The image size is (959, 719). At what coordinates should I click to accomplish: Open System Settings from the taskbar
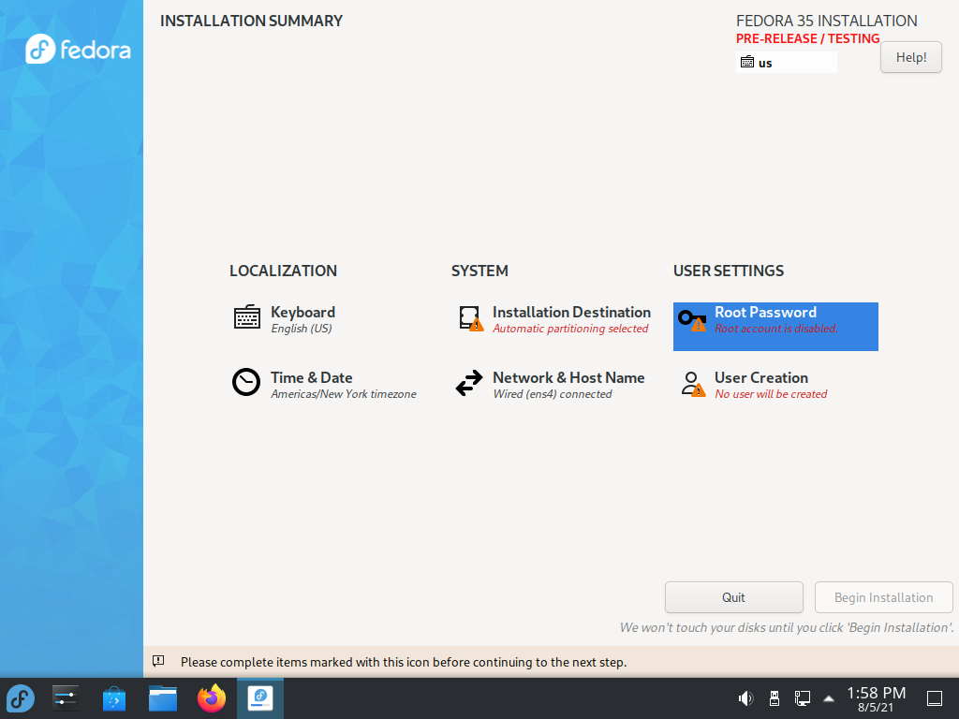point(65,698)
